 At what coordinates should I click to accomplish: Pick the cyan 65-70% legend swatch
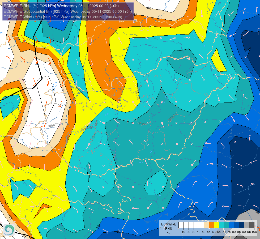[x=221, y=225]
